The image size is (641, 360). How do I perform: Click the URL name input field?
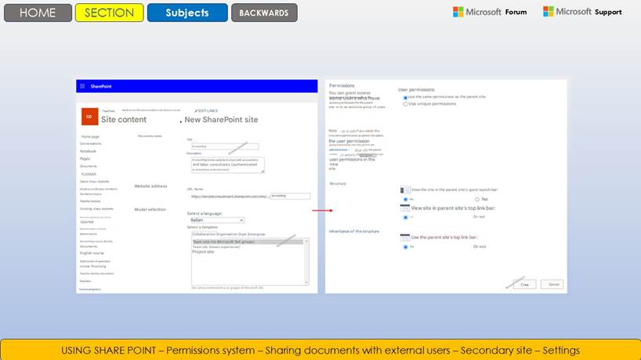click(x=290, y=196)
